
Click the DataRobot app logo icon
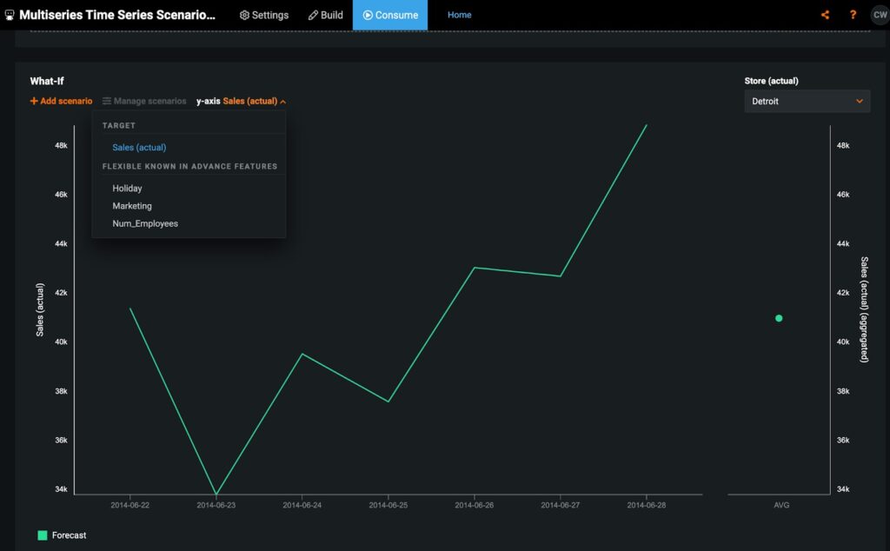[x=9, y=15]
